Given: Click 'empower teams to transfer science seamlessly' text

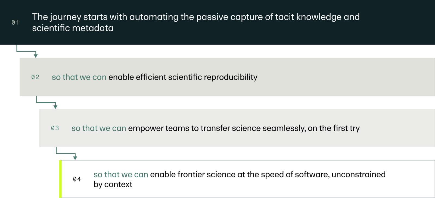Looking at the screenshot, I should [x=217, y=128].
